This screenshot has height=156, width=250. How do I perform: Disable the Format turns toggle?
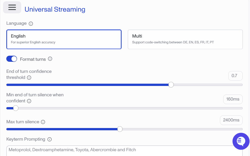[12, 59]
